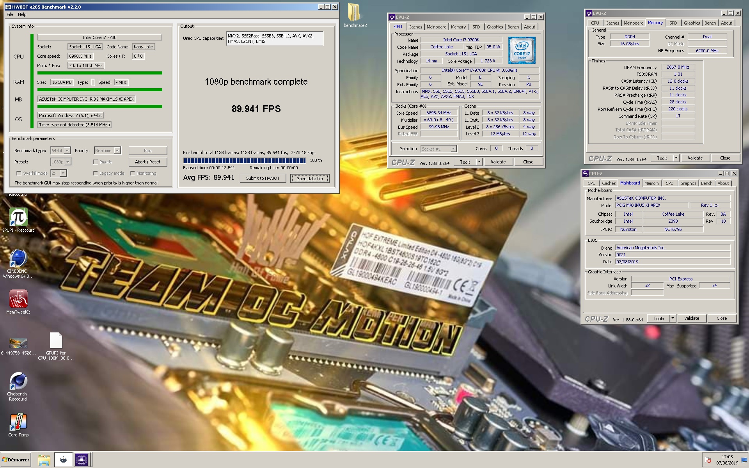This screenshot has height=468, width=749.
Task: Click Save data file button
Action: (310, 178)
